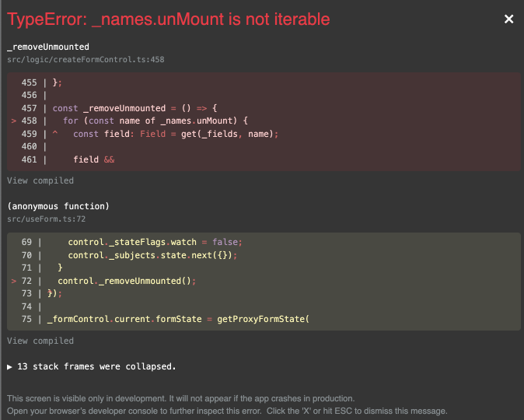
Task: Click the for loop code on line 458
Action: pyautogui.click(x=155, y=121)
